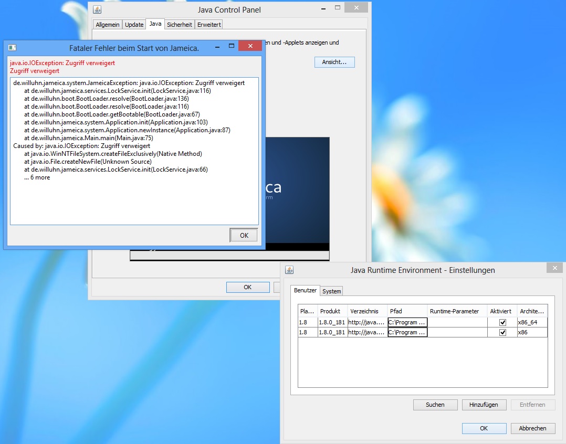Click the '... 6 more' stack trace line
The width and height of the screenshot is (566, 444).
coord(37,177)
